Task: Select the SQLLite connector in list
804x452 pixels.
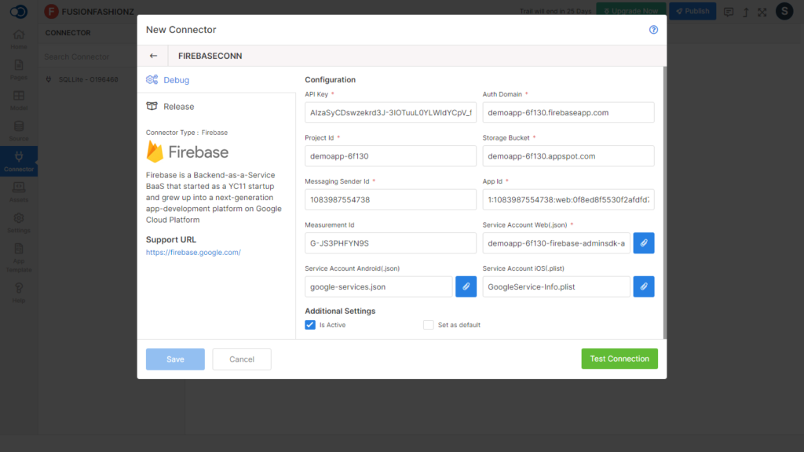Action: click(88, 79)
